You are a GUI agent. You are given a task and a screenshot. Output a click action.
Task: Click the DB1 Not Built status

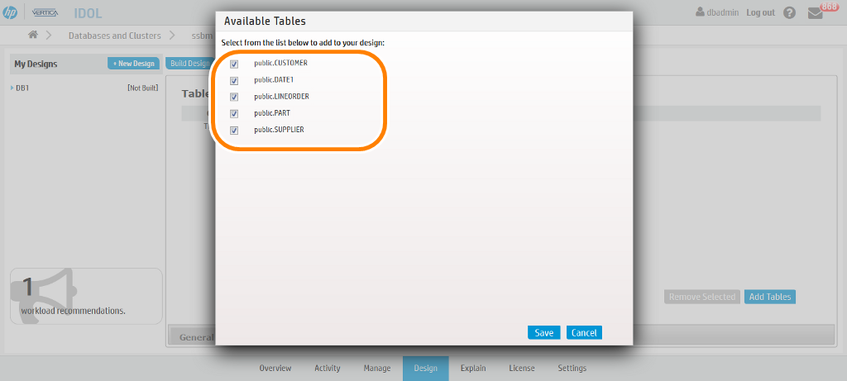pyautogui.click(x=142, y=88)
